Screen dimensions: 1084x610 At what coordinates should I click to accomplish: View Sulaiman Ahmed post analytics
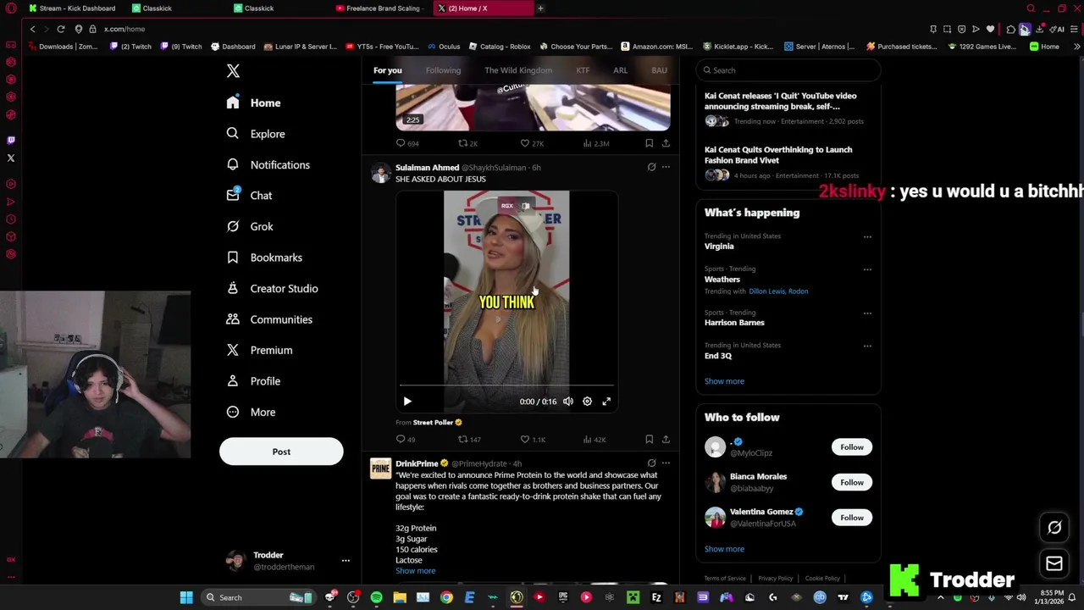coord(594,440)
